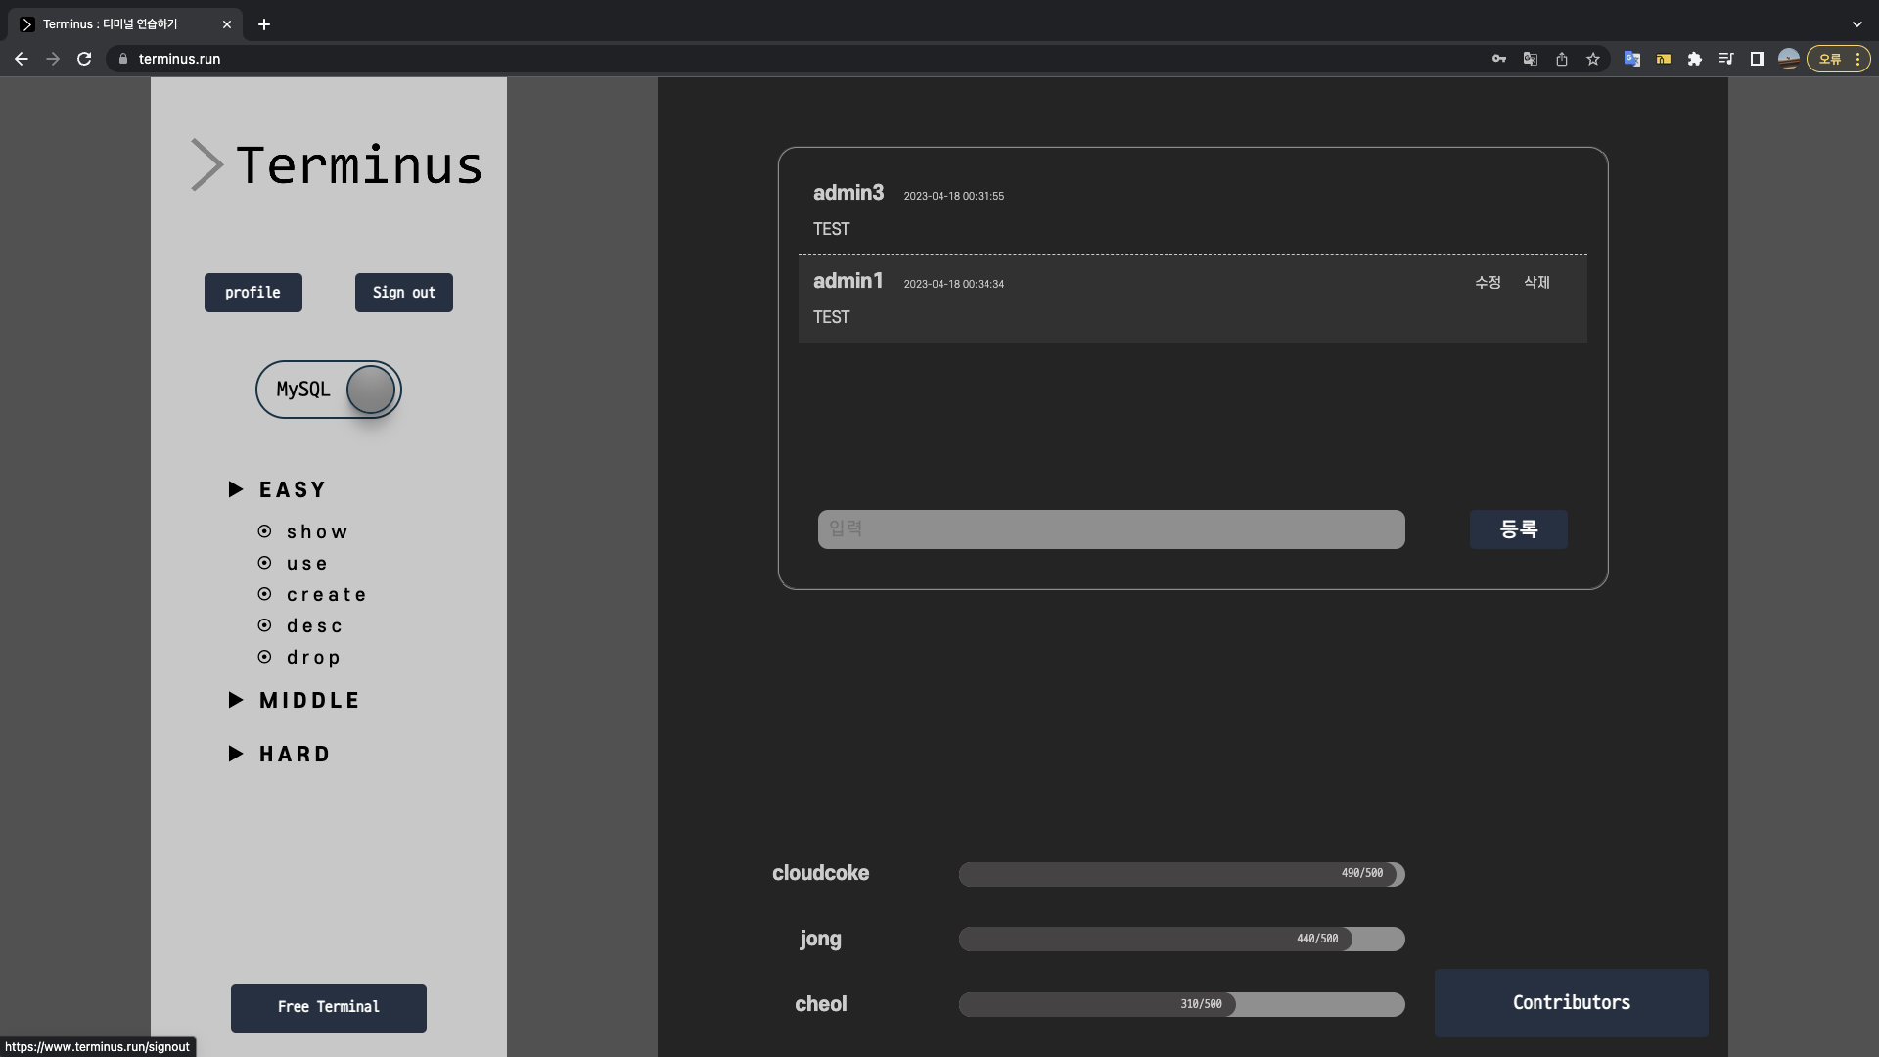Reload the page with refresh icon
This screenshot has width=1879, height=1057.
[84, 59]
